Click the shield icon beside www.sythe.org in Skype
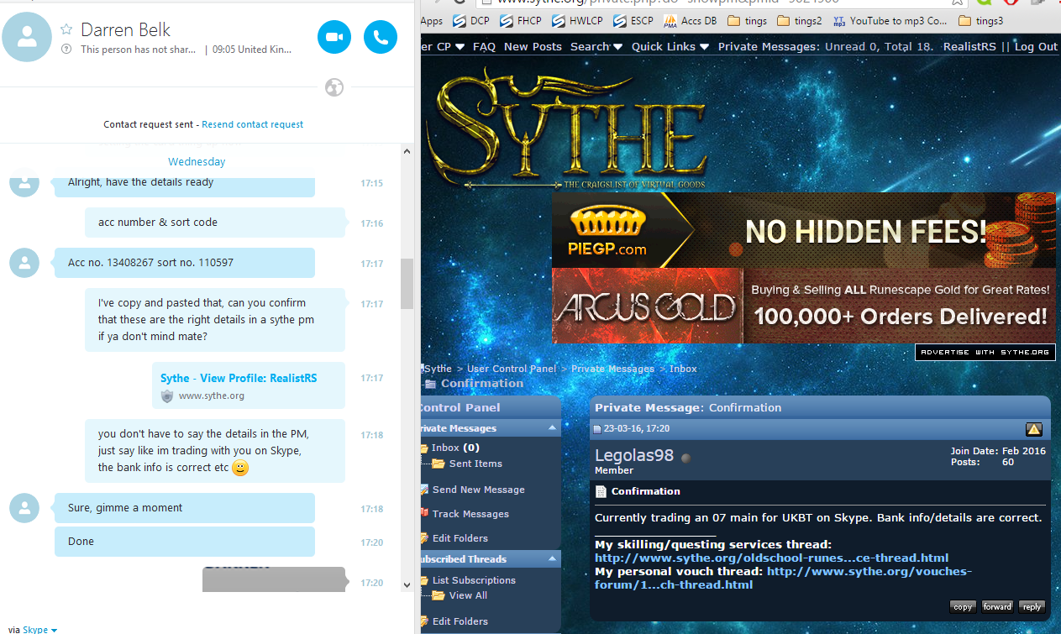The image size is (1061, 634). (x=167, y=396)
